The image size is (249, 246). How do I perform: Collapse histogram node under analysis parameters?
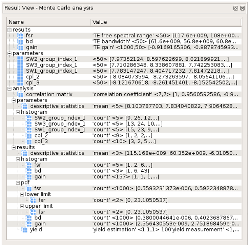click(x=18, y=112)
